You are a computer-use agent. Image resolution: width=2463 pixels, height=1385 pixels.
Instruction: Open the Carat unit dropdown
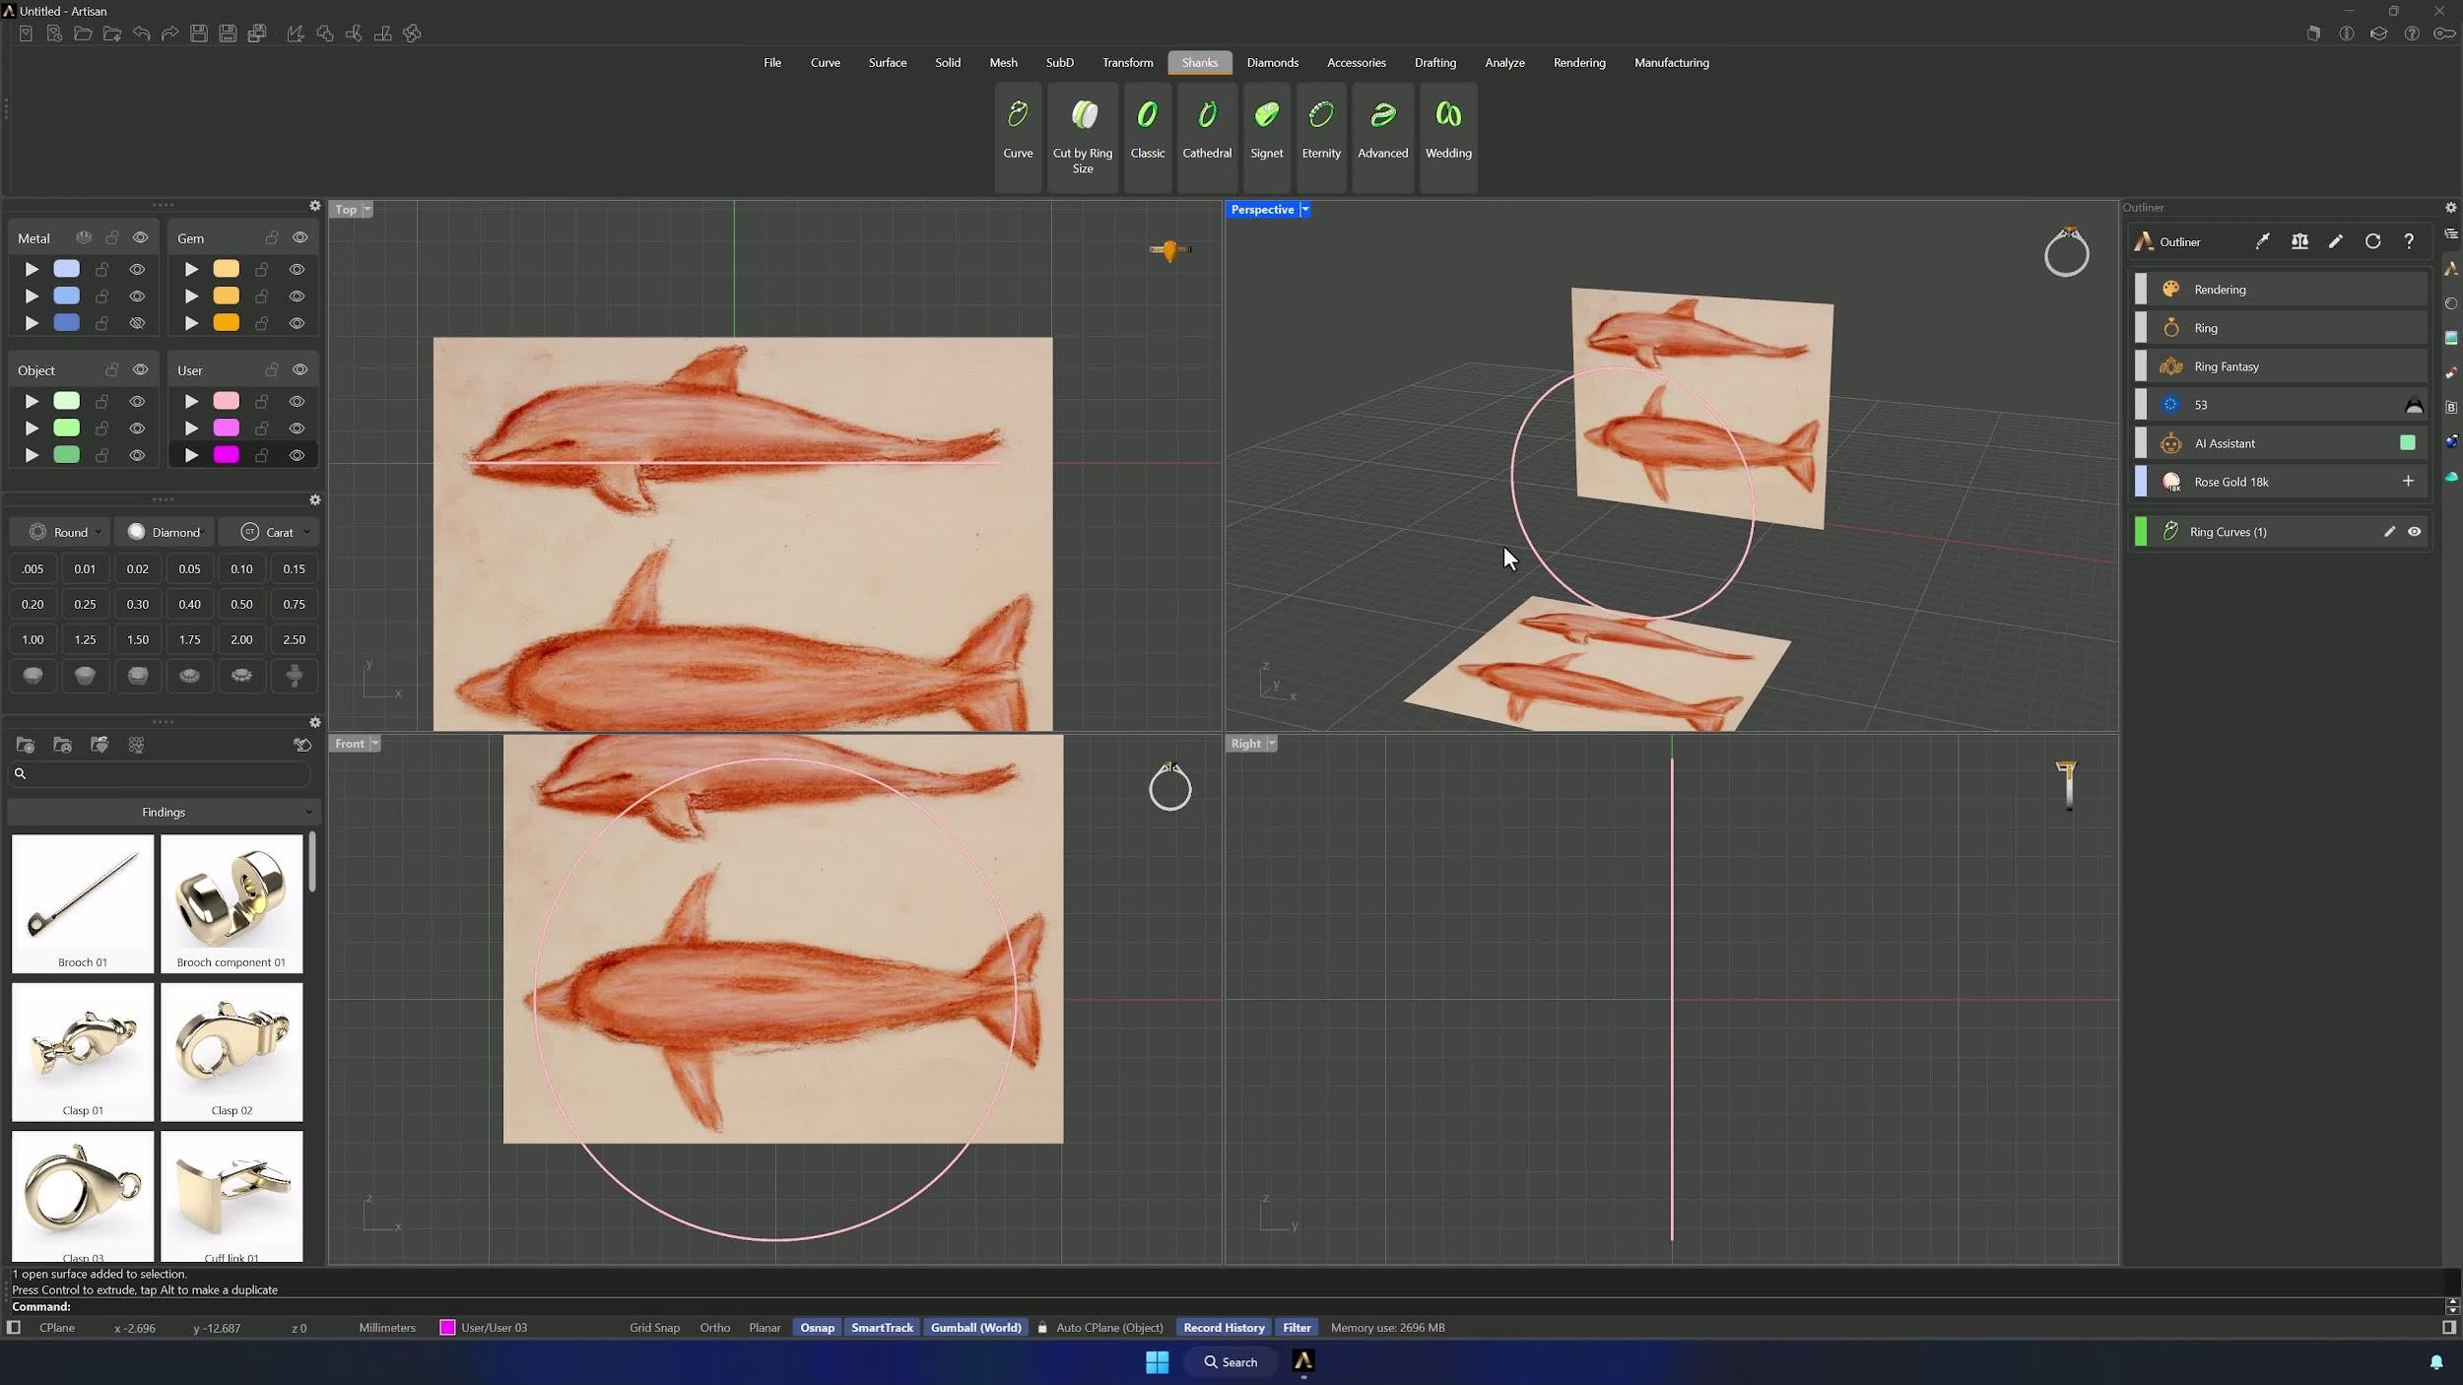[x=268, y=533]
